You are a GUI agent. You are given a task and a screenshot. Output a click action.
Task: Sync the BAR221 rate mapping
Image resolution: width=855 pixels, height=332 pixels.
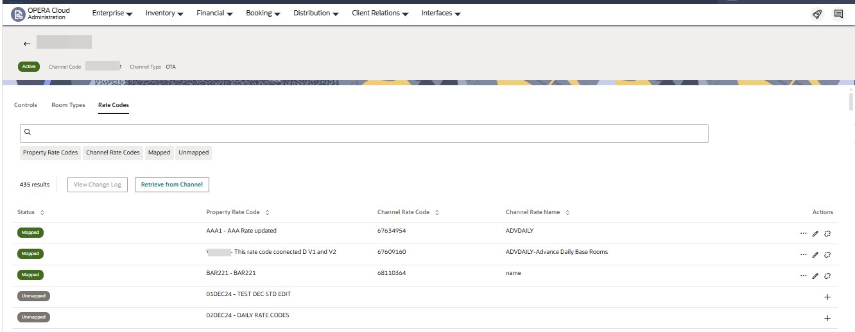click(x=827, y=276)
